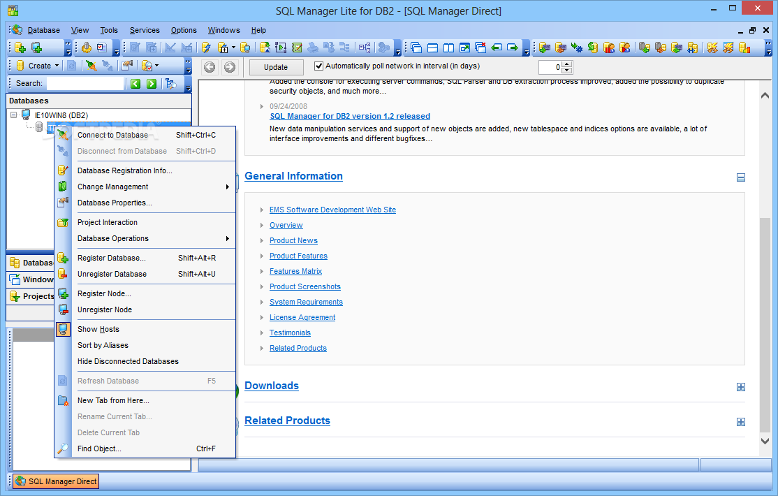Open EMS Software Development Web Site link
The width and height of the screenshot is (778, 496).
pyautogui.click(x=332, y=210)
